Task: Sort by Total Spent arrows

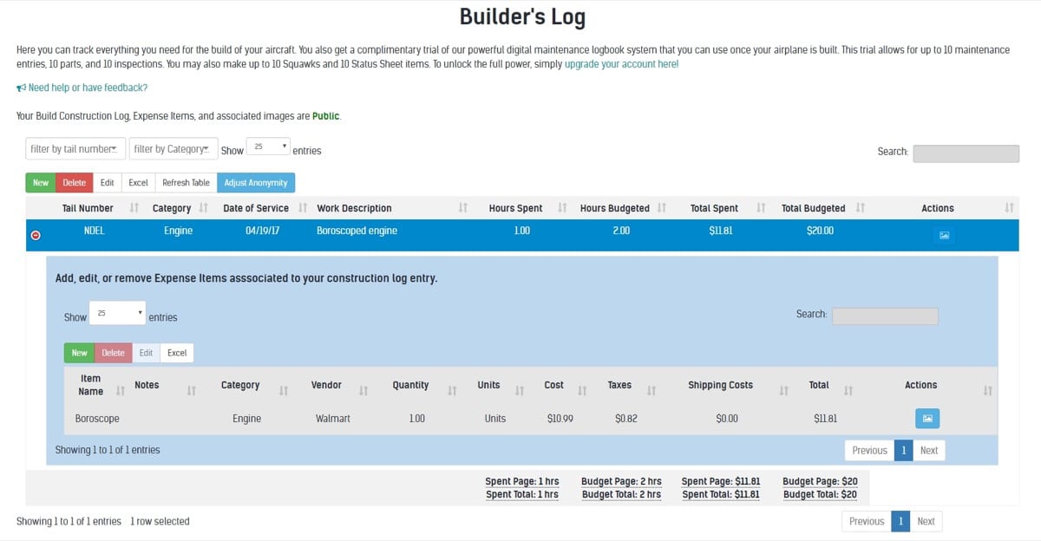Action: [762, 208]
